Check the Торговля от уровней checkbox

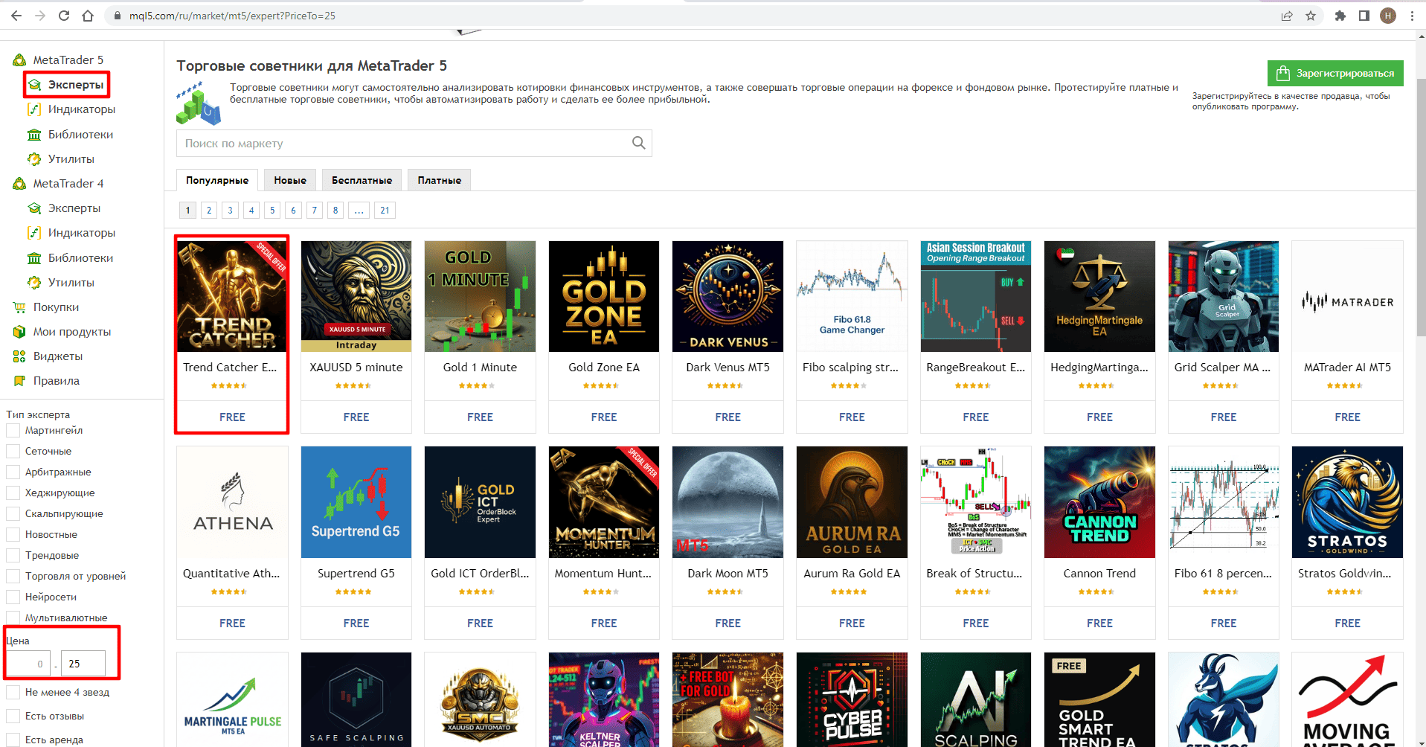13,577
